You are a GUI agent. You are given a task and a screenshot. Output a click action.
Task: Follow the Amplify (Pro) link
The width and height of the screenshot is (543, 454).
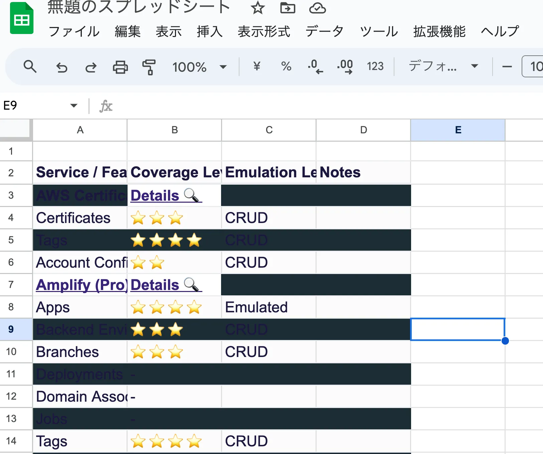tap(82, 285)
